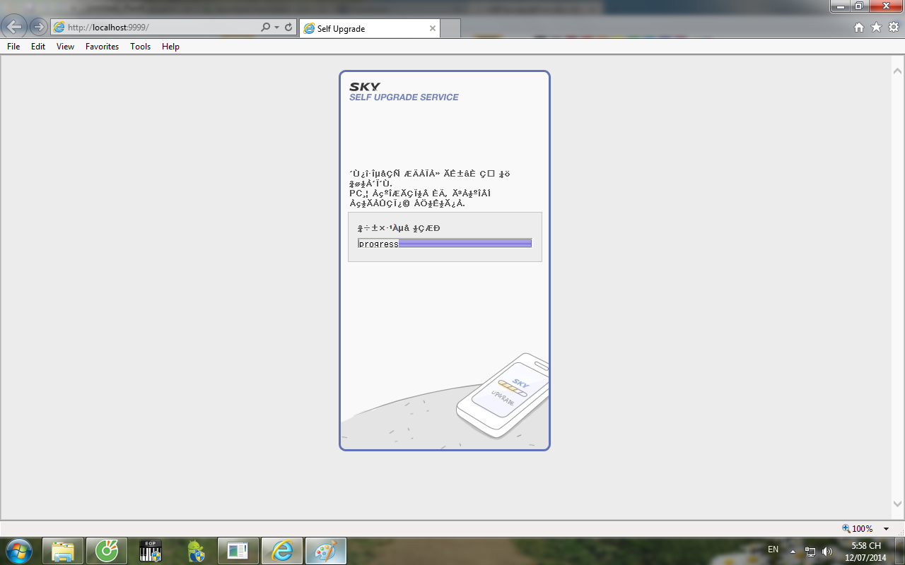
Task: Click the network tray icon
Action: 810,551
